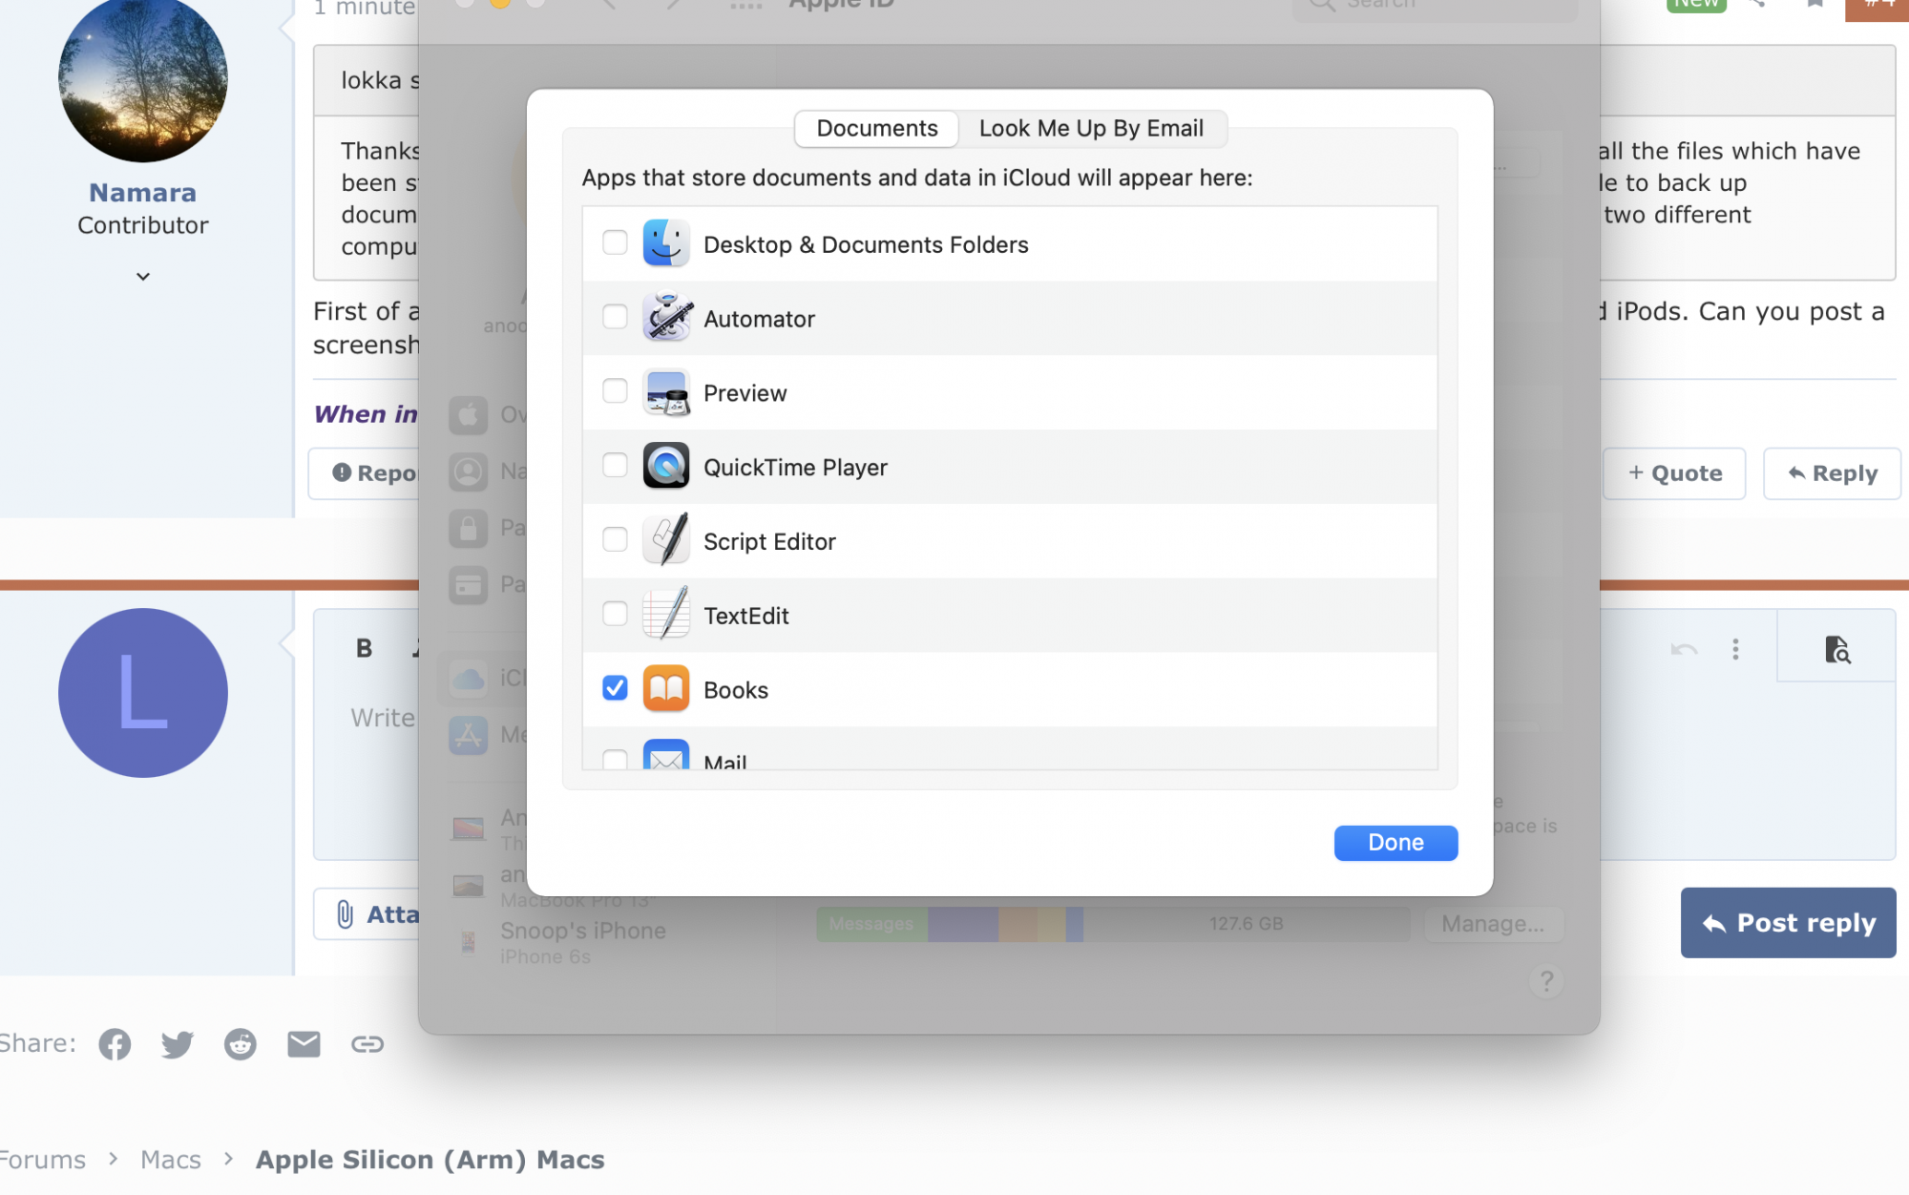
Task: Open editor more options vertical dots
Action: pos(1735,650)
